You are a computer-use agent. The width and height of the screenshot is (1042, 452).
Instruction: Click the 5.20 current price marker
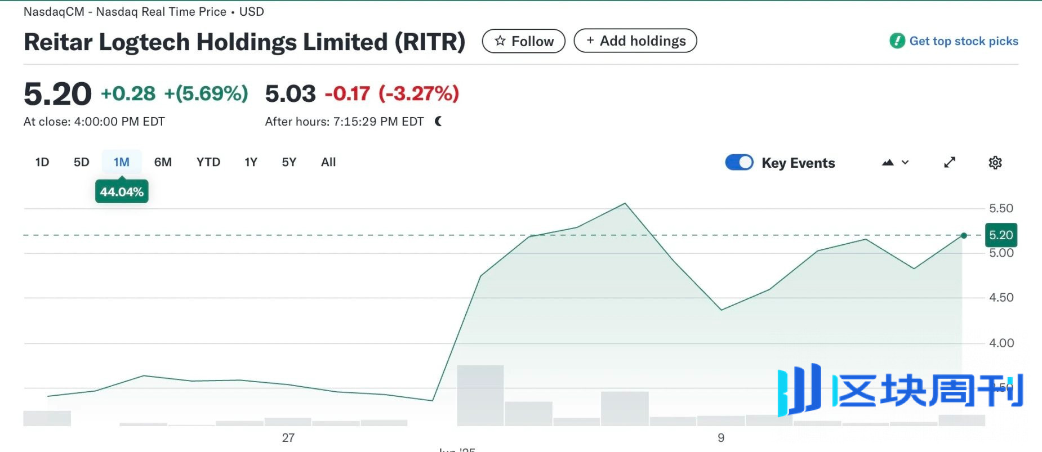[x=1001, y=235]
